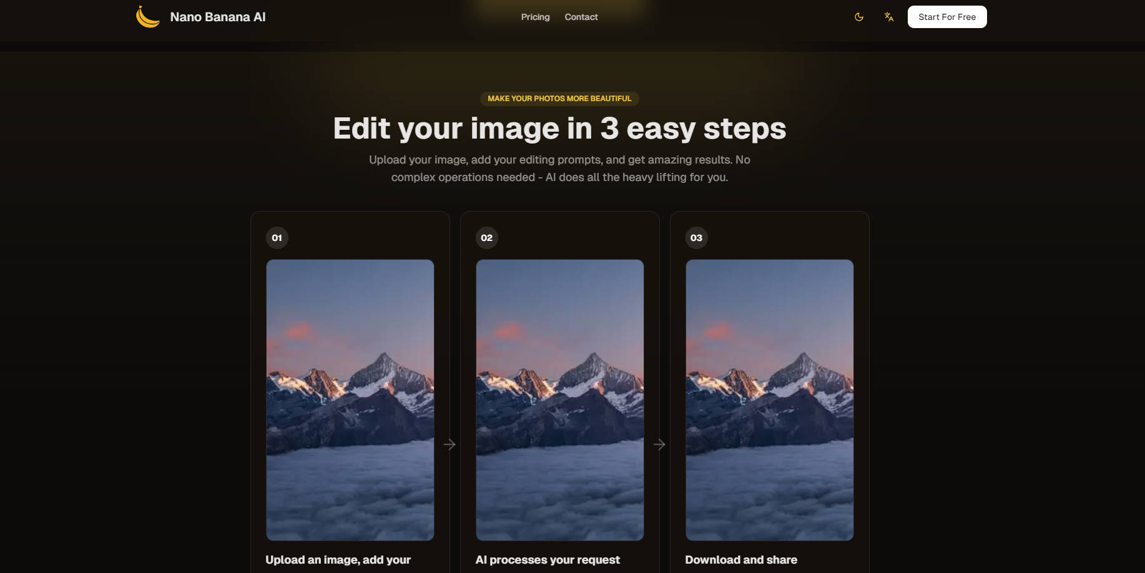The width and height of the screenshot is (1145, 573).
Task: Click the 'AI processes your request' title
Action: coord(548,560)
